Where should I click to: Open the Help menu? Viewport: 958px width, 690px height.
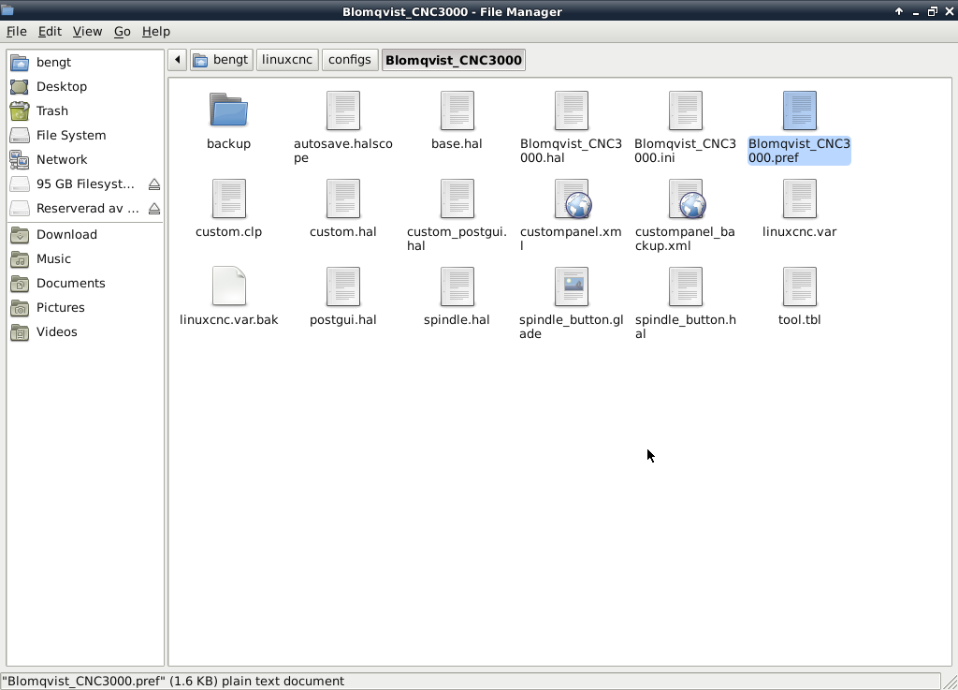click(x=156, y=31)
